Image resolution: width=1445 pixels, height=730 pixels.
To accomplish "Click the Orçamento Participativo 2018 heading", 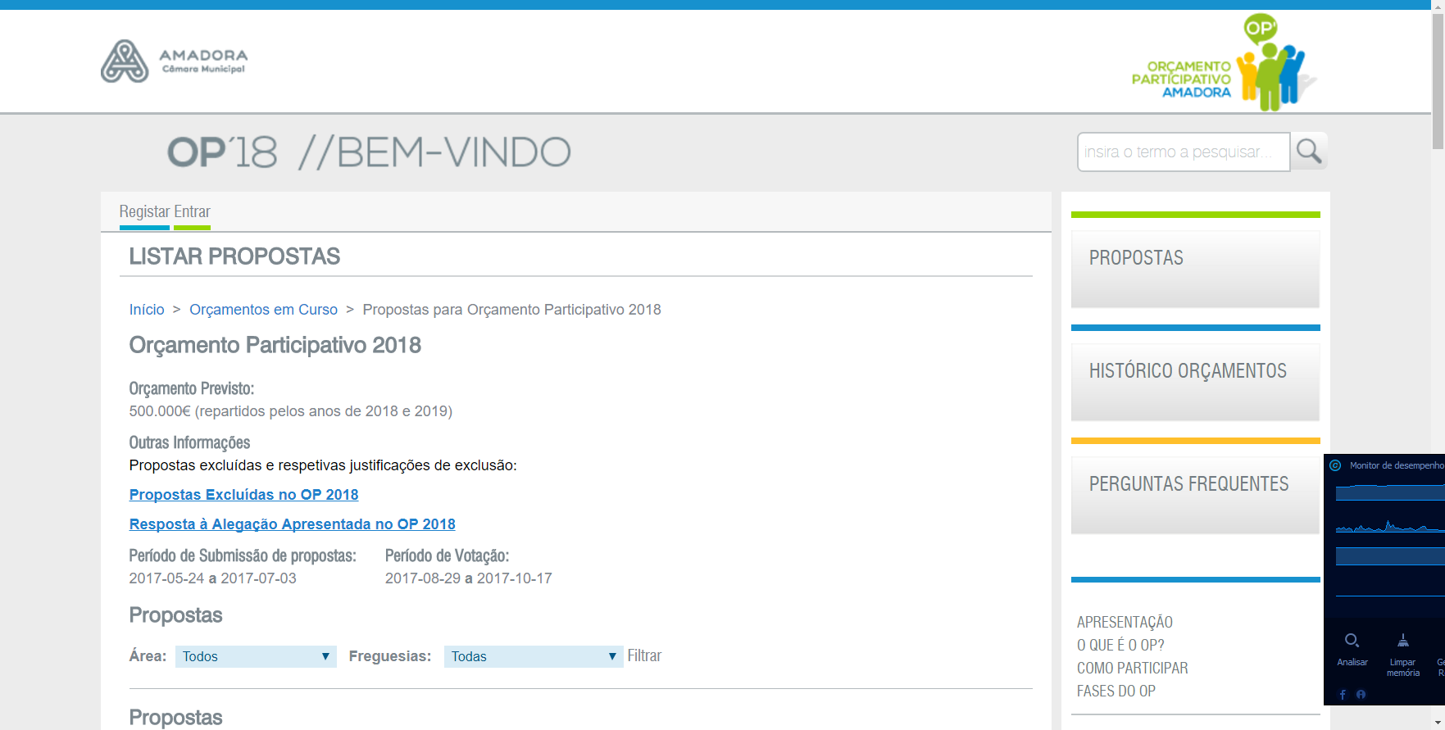I will click(x=275, y=345).
